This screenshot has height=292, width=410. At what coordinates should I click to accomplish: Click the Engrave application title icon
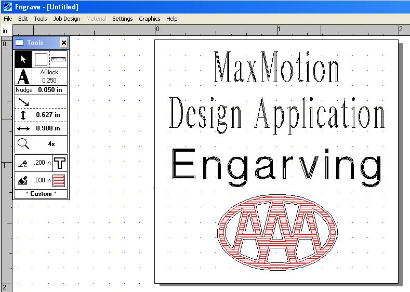(x=7, y=7)
